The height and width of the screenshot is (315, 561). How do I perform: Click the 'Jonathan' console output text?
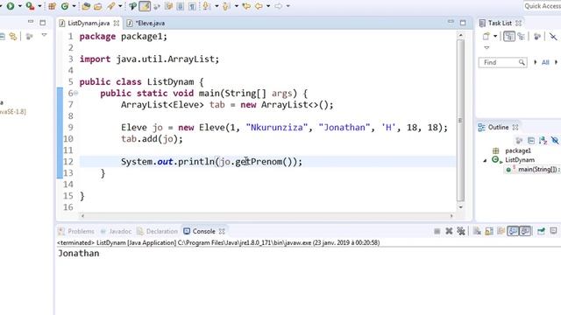coord(79,254)
